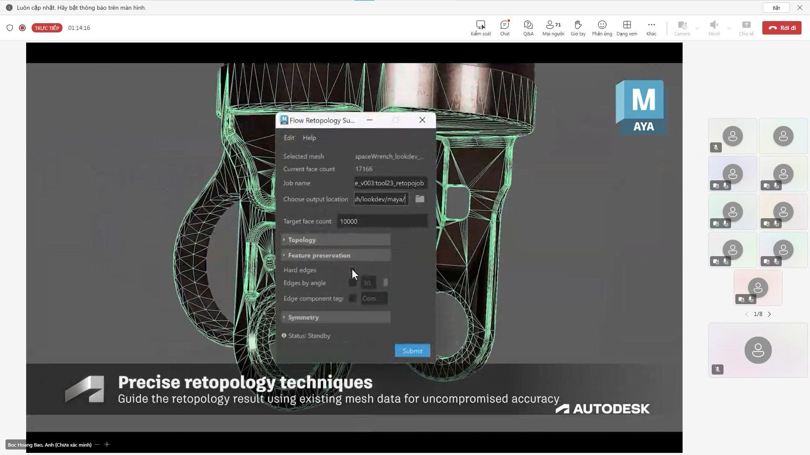Leave the meeting with Rời đi button

click(x=781, y=28)
